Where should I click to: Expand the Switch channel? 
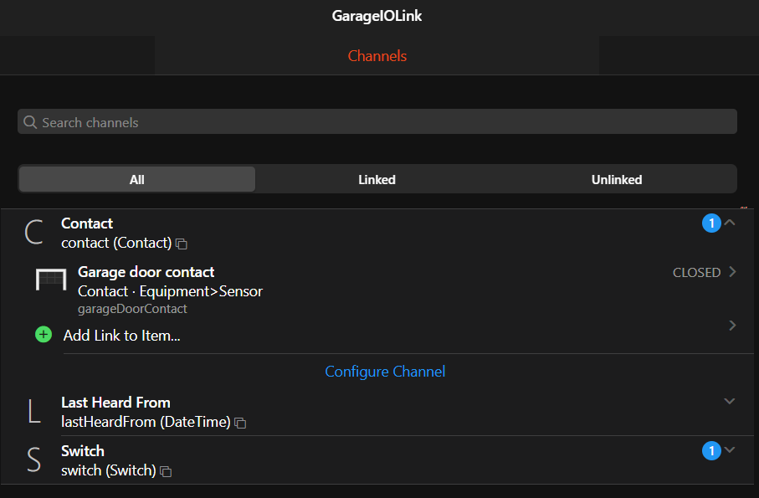coord(730,450)
